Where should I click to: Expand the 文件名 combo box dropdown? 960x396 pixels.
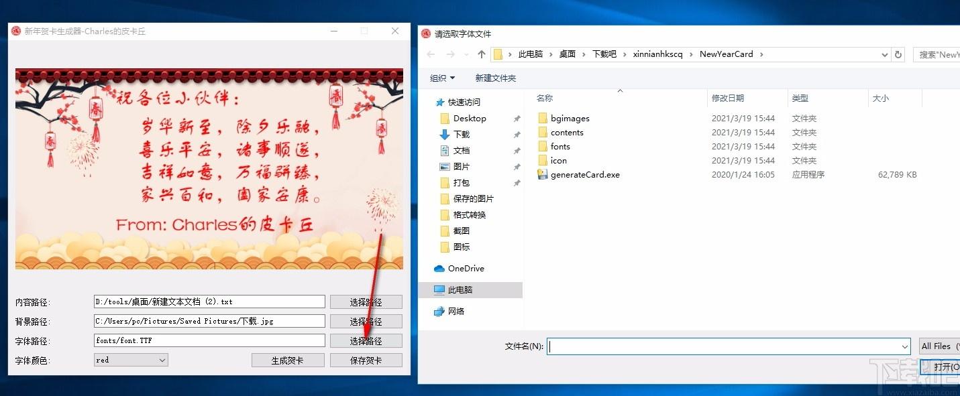(x=904, y=346)
